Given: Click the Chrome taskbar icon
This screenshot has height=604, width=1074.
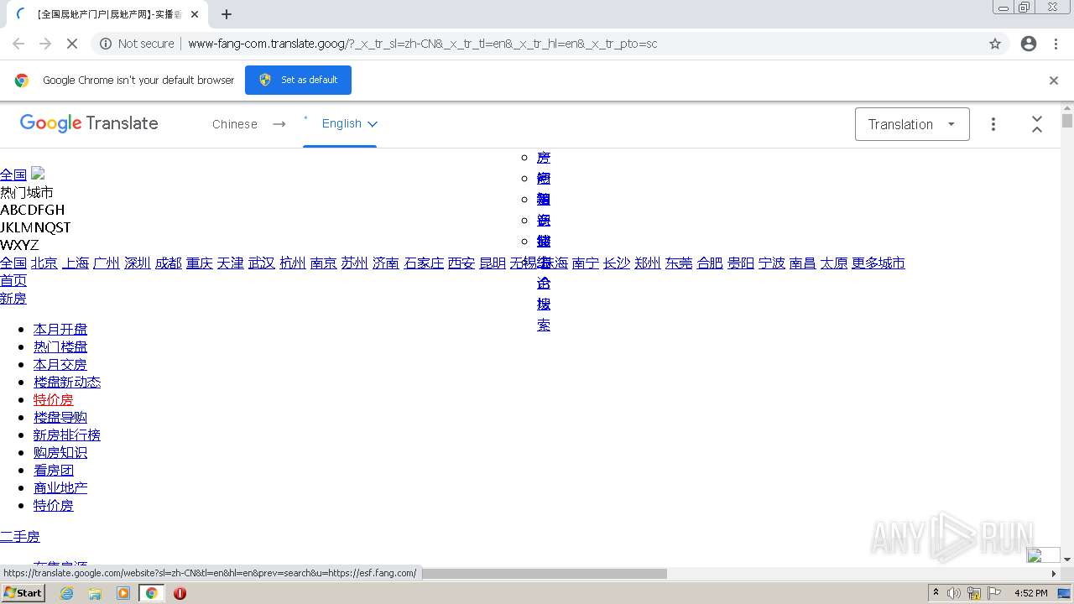Looking at the screenshot, I should pyautogui.click(x=152, y=593).
